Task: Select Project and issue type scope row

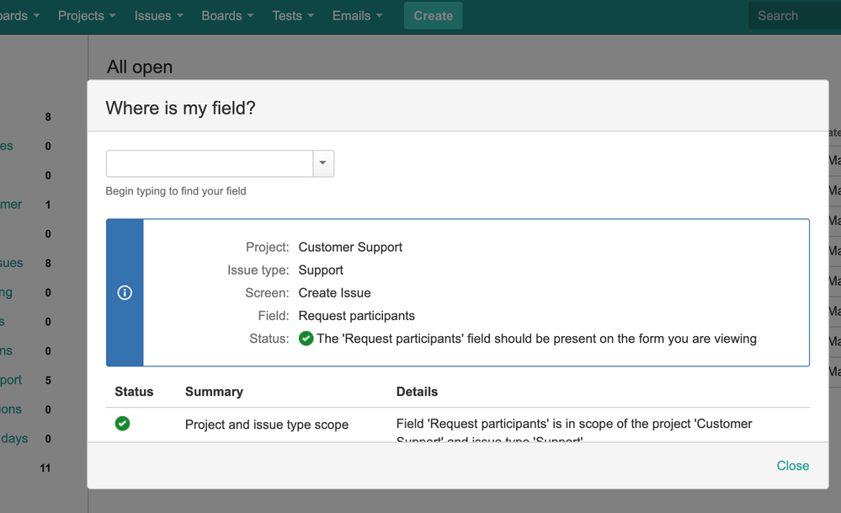Action: [x=267, y=425]
